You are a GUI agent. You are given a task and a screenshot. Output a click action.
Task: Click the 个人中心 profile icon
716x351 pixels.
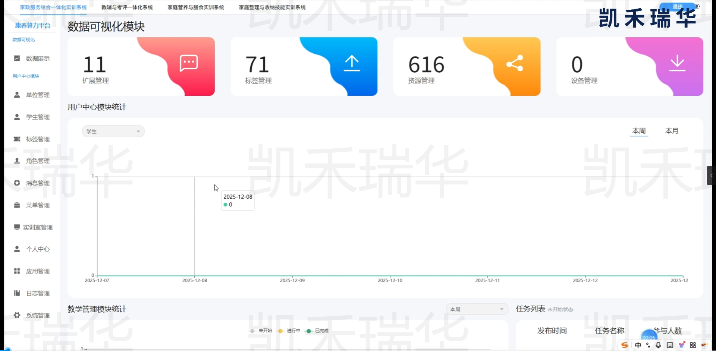pos(17,249)
